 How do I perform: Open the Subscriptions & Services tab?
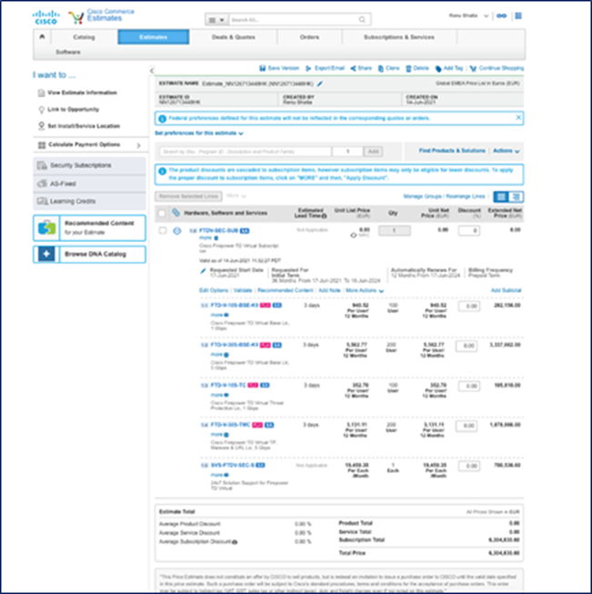point(399,37)
